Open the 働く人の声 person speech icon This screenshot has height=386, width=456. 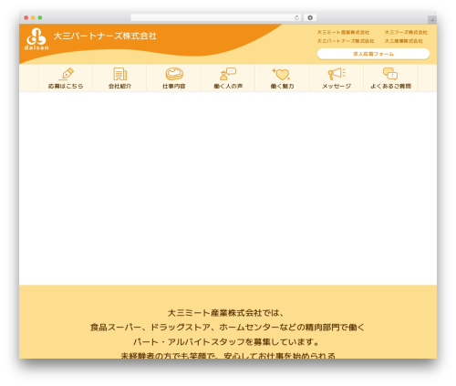[x=228, y=74]
